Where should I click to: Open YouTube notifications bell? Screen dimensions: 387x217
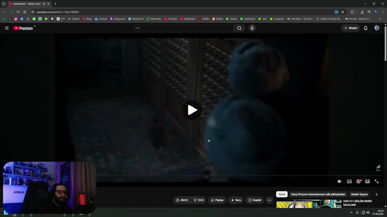(x=366, y=28)
